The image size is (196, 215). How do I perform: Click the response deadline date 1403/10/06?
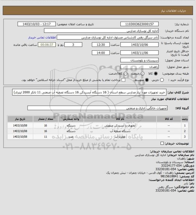click(x=140, y=45)
